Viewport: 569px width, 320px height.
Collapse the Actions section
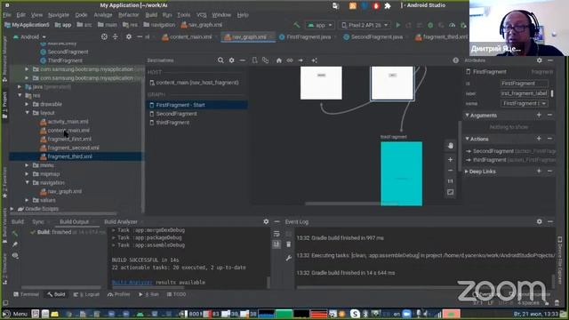click(x=467, y=139)
